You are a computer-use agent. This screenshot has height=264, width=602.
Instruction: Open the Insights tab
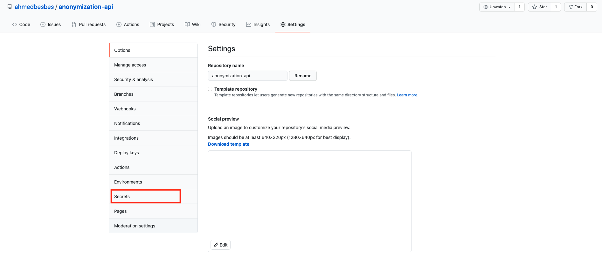click(258, 24)
